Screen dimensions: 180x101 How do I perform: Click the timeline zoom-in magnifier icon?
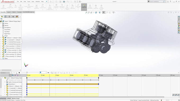[176, 95]
